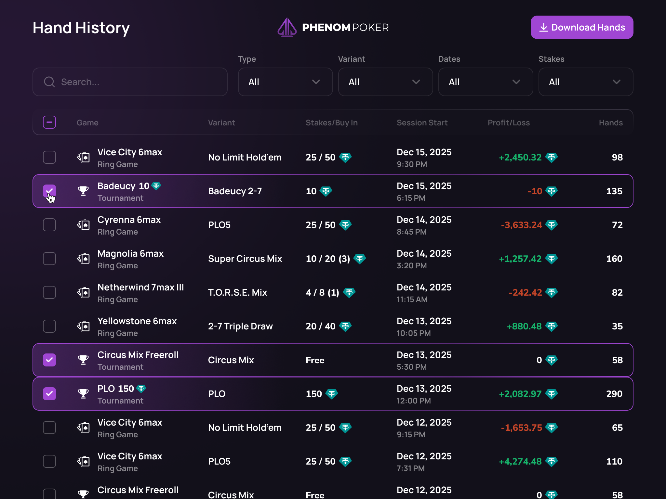Sort by Session Start column header
The image size is (666, 499).
pyautogui.click(x=422, y=123)
